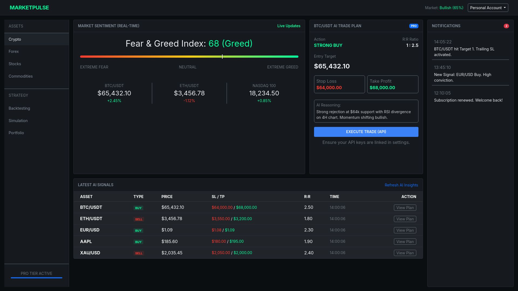Click the red notifications count badge

click(506, 26)
